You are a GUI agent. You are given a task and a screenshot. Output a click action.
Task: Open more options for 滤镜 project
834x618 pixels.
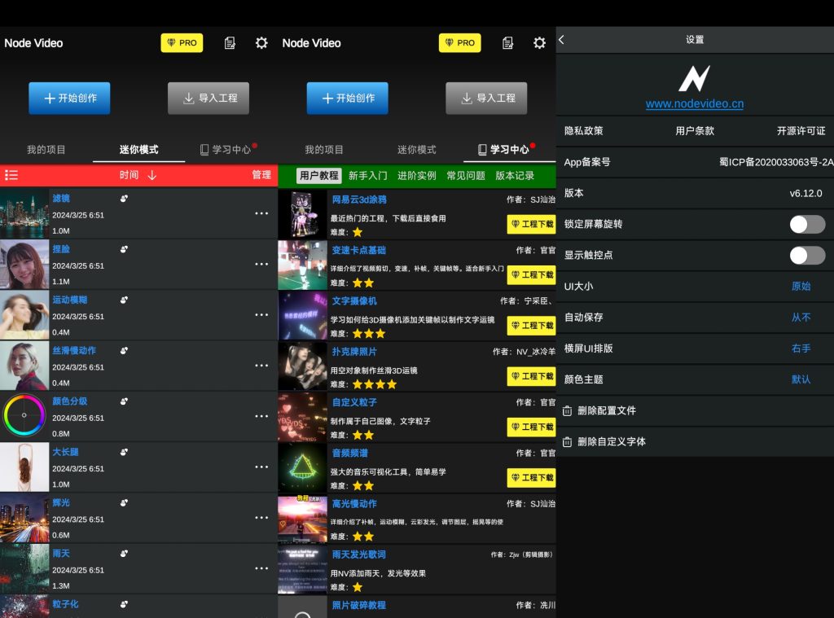coord(261,213)
